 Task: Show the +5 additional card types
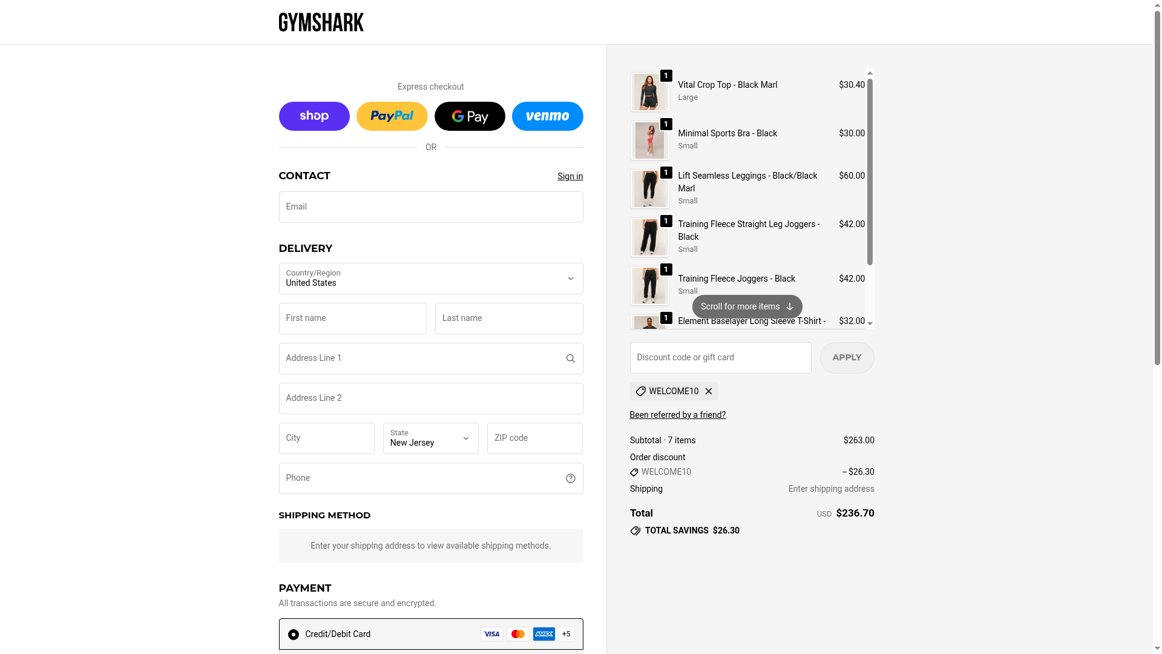[x=566, y=634]
